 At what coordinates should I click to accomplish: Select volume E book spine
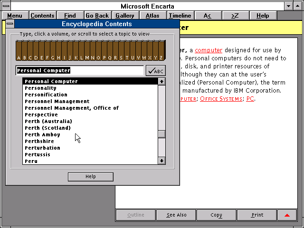click(41, 51)
